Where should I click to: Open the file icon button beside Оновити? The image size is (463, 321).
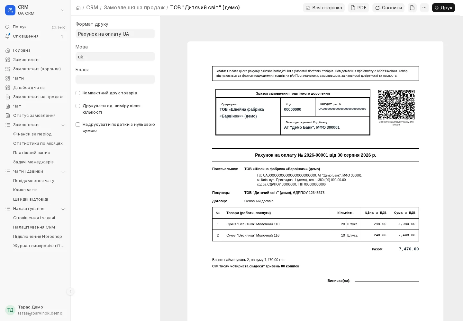412,8
